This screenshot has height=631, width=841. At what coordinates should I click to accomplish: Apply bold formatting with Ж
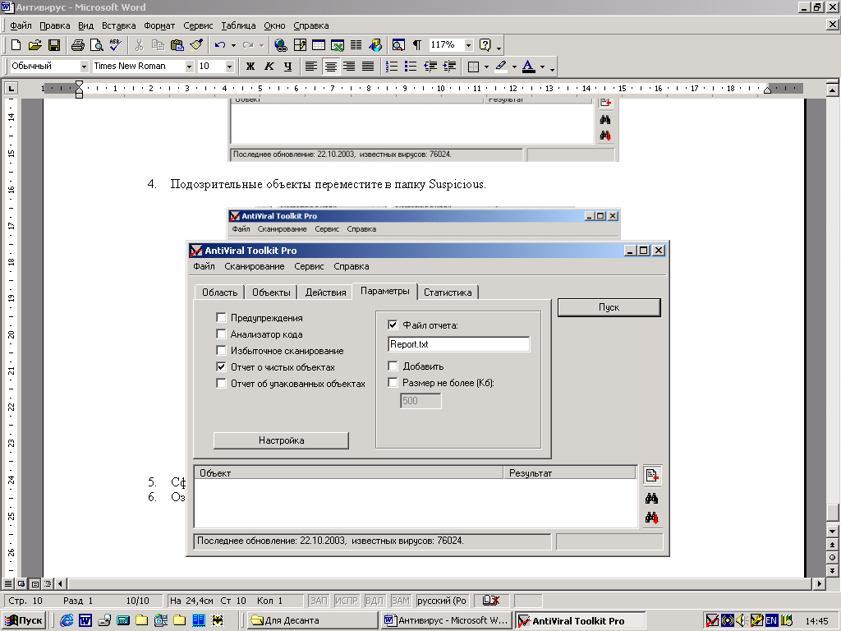(250, 66)
